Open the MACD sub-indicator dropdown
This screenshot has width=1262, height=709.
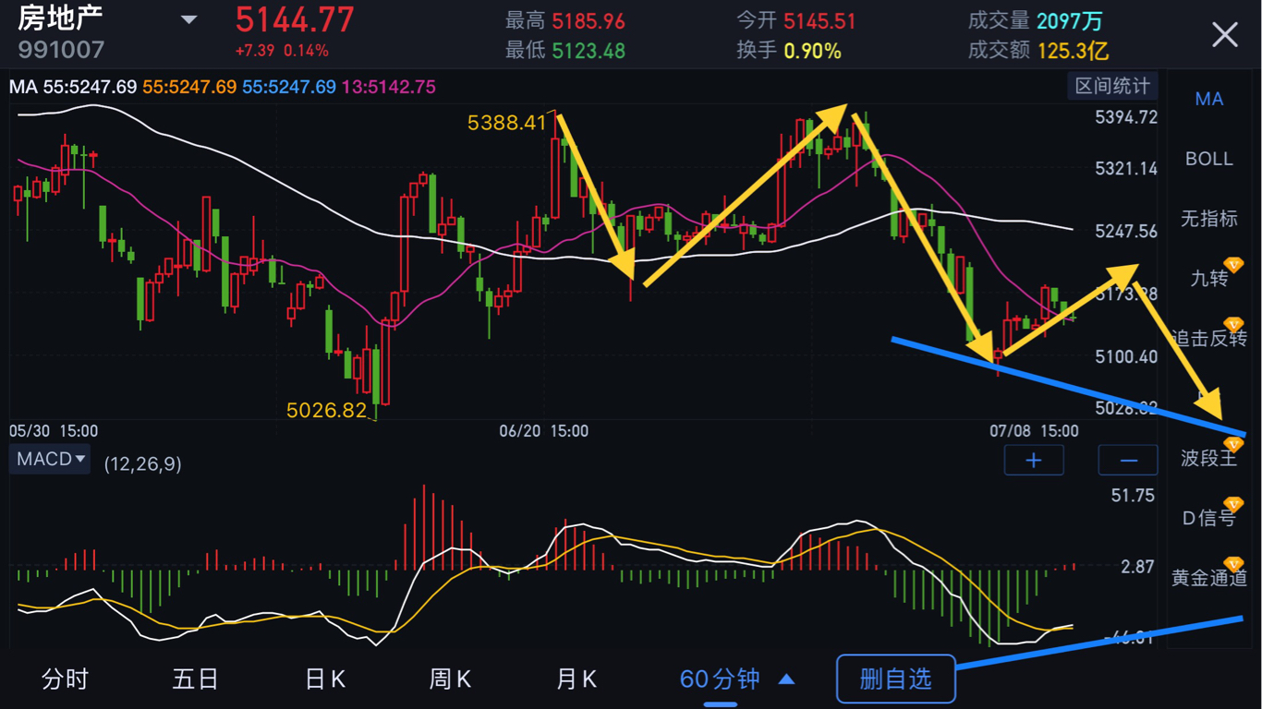pos(50,459)
